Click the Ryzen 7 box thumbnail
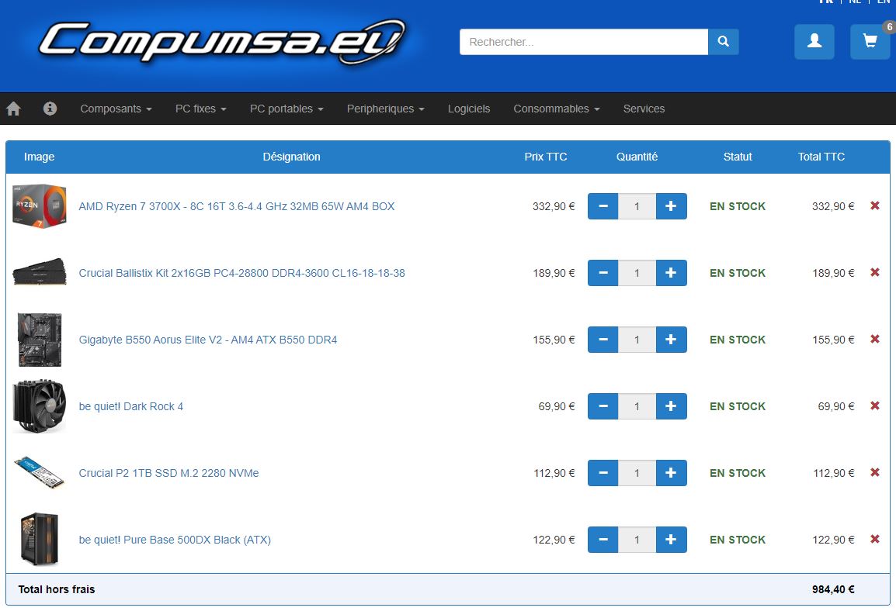 (40, 206)
